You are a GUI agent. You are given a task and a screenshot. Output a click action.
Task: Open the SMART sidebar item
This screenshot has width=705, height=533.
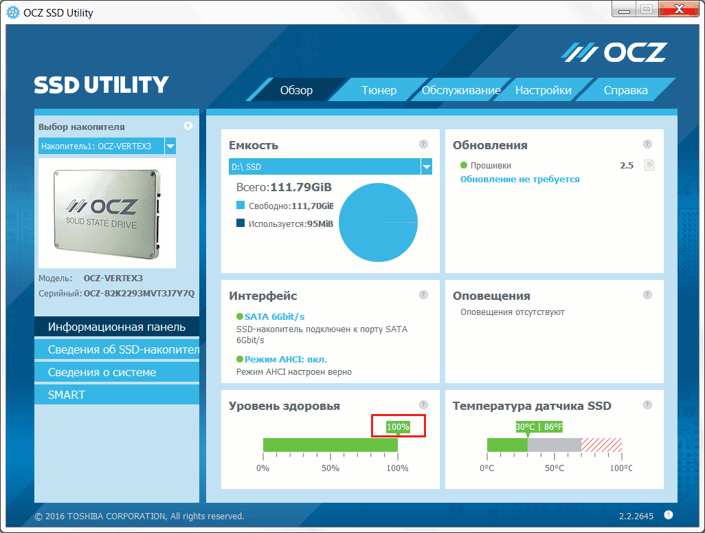coord(117,394)
